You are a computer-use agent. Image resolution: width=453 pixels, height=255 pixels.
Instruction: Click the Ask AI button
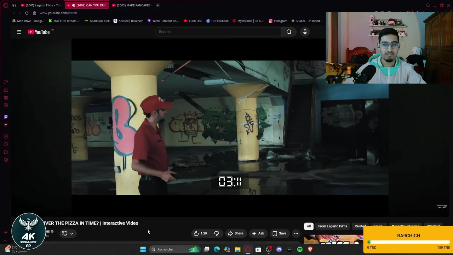pos(258,233)
